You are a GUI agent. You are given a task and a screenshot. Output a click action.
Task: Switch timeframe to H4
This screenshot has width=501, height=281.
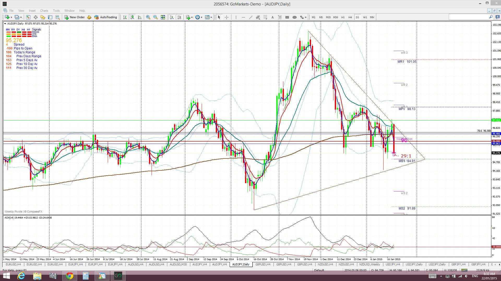pos(350,17)
